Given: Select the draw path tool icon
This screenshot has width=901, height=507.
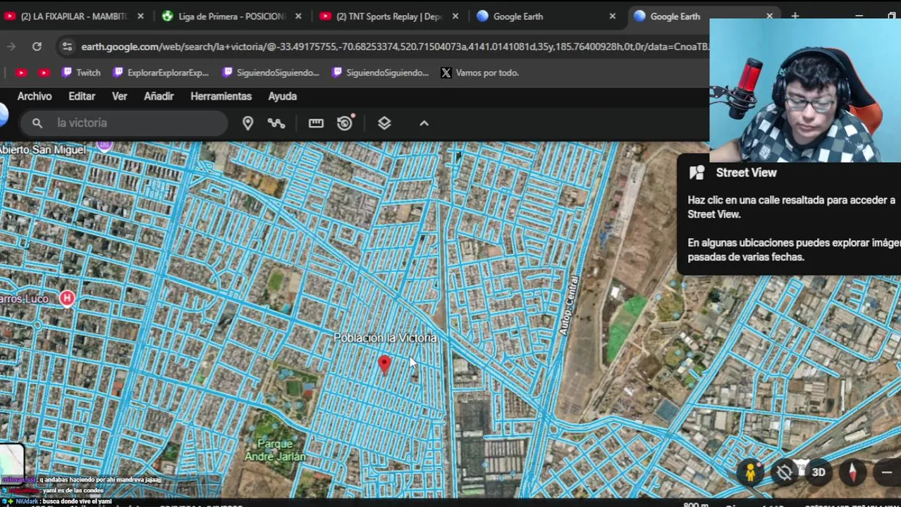Looking at the screenshot, I should click(x=276, y=123).
